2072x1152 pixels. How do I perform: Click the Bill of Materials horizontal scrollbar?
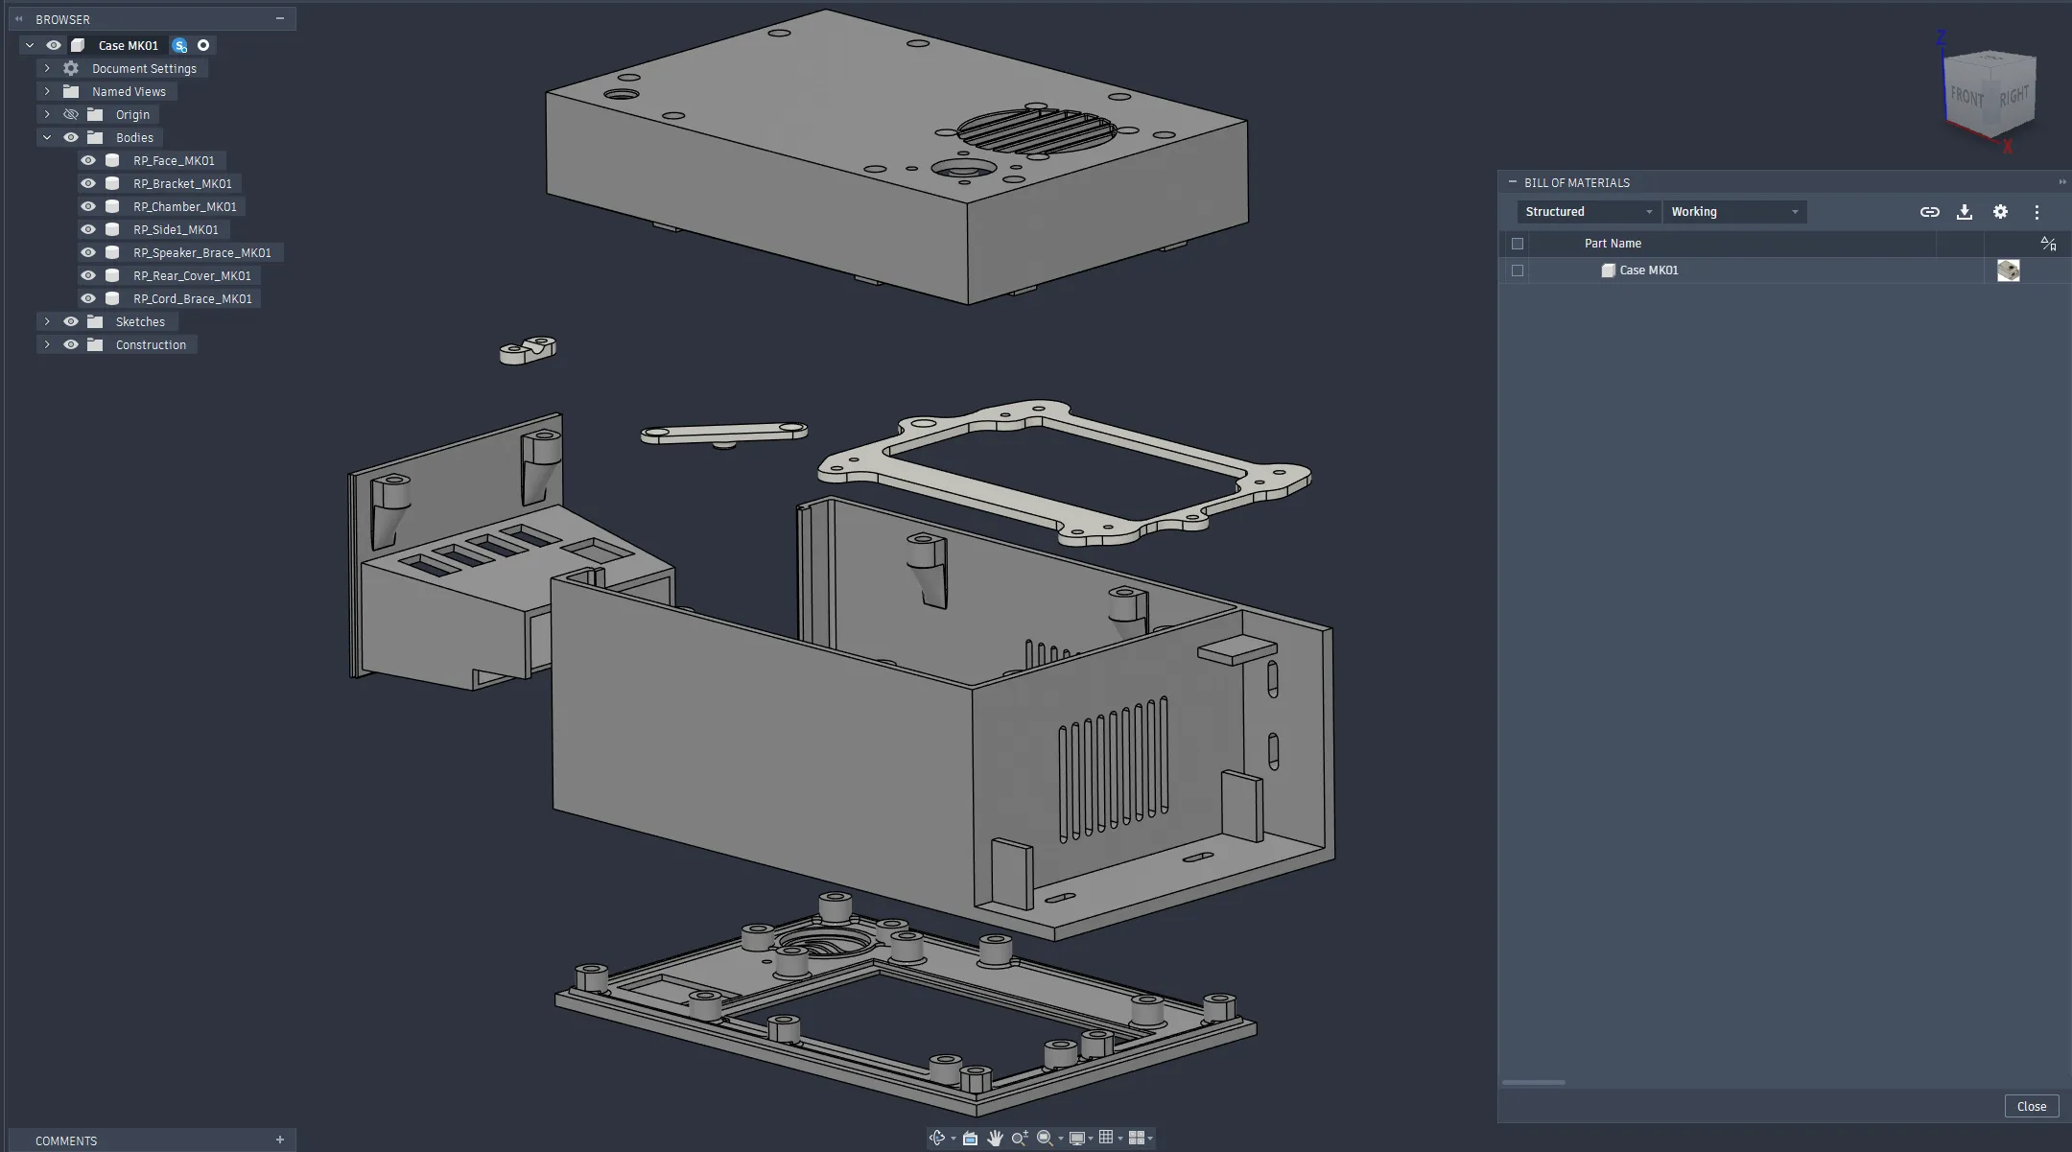(1533, 1083)
